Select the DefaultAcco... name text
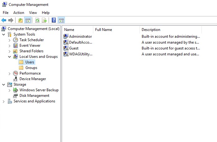This screenshot has width=217, height=142. point(81,42)
